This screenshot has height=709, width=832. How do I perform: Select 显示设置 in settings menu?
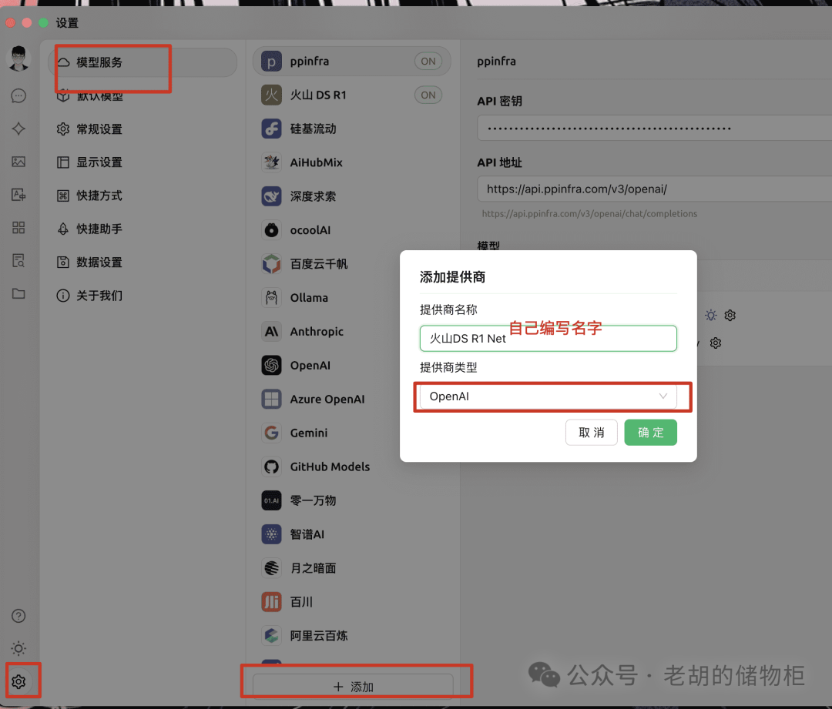143,162
